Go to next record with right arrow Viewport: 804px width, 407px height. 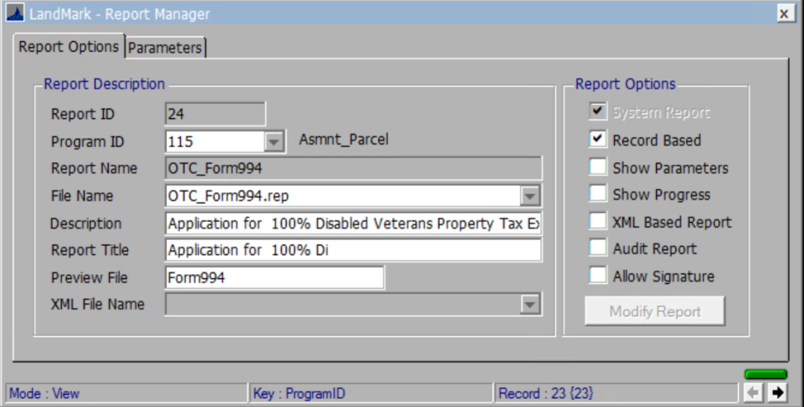(777, 393)
